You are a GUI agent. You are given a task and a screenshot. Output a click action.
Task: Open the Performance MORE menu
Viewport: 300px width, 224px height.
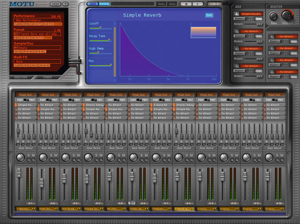click(x=58, y=24)
